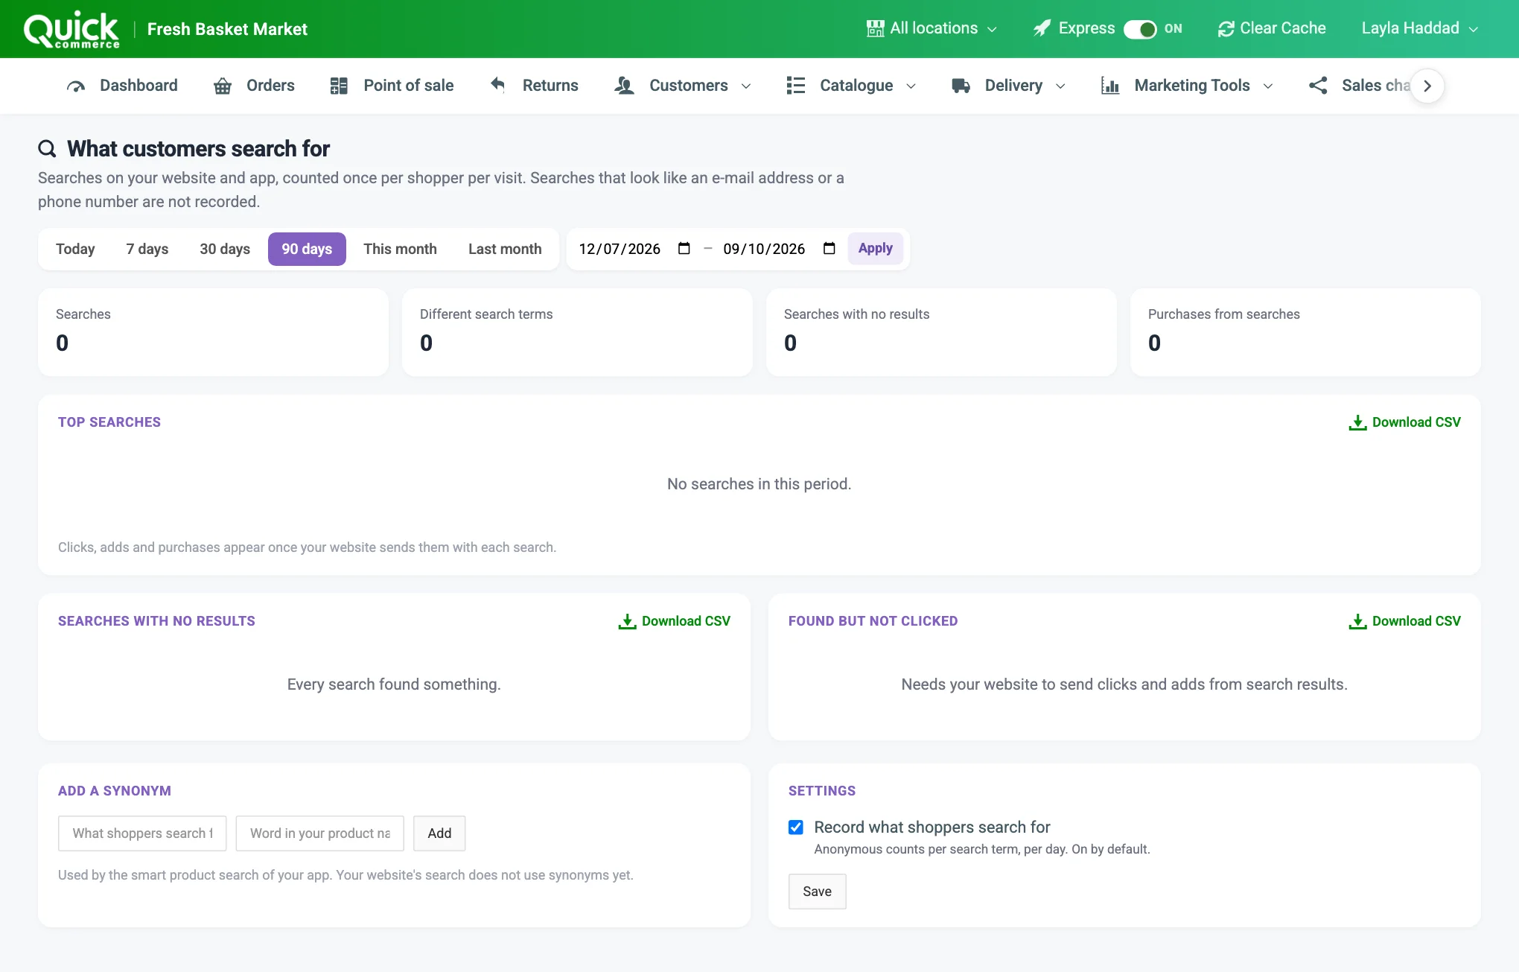Select the 30 days period tab
This screenshot has height=972, width=1519.
(225, 249)
